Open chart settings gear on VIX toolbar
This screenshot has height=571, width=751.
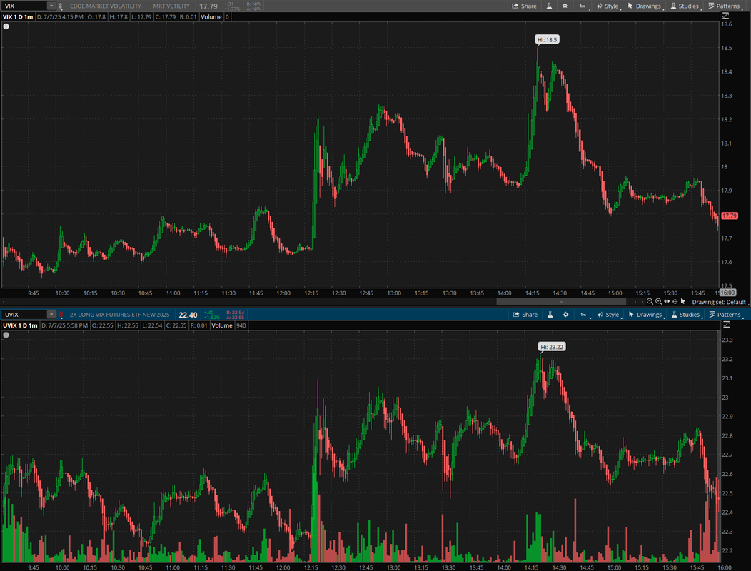[x=565, y=6]
